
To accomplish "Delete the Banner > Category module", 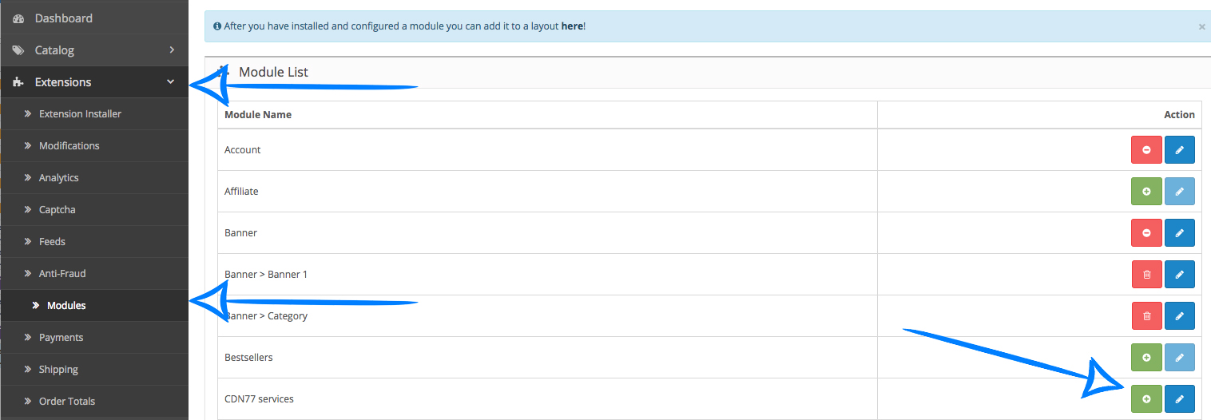I will [x=1146, y=316].
